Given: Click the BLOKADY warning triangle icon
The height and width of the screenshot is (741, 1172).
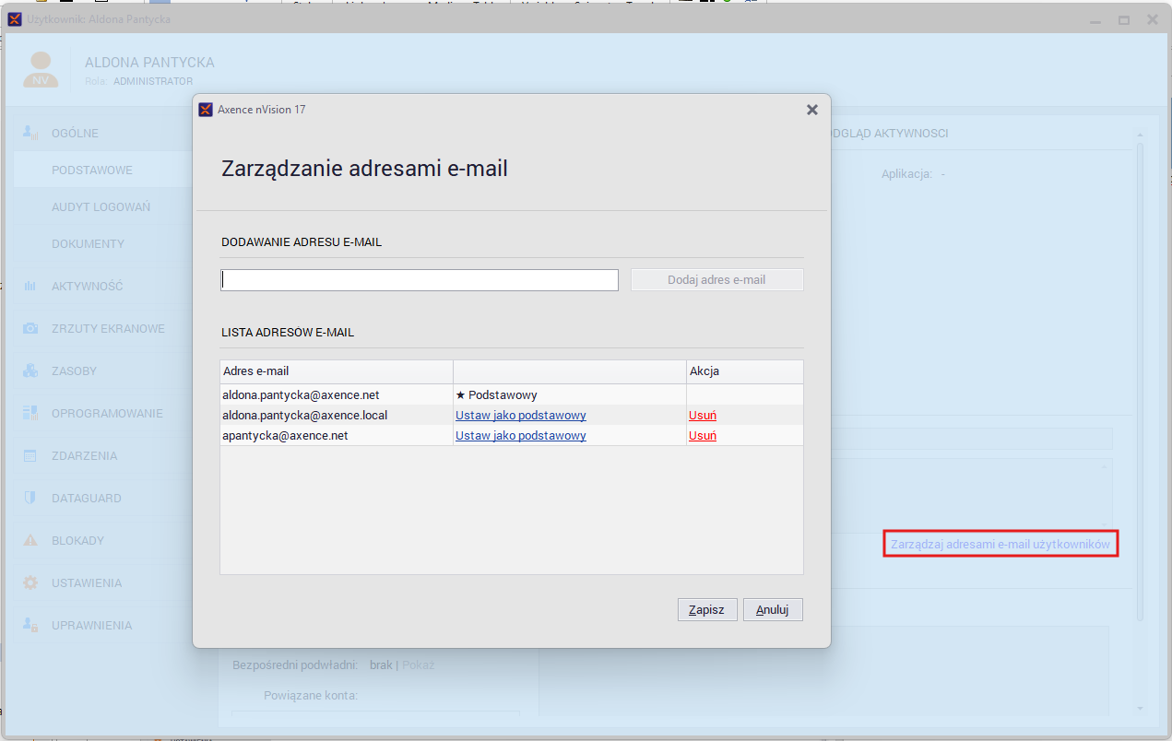Looking at the screenshot, I should click(x=30, y=541).
